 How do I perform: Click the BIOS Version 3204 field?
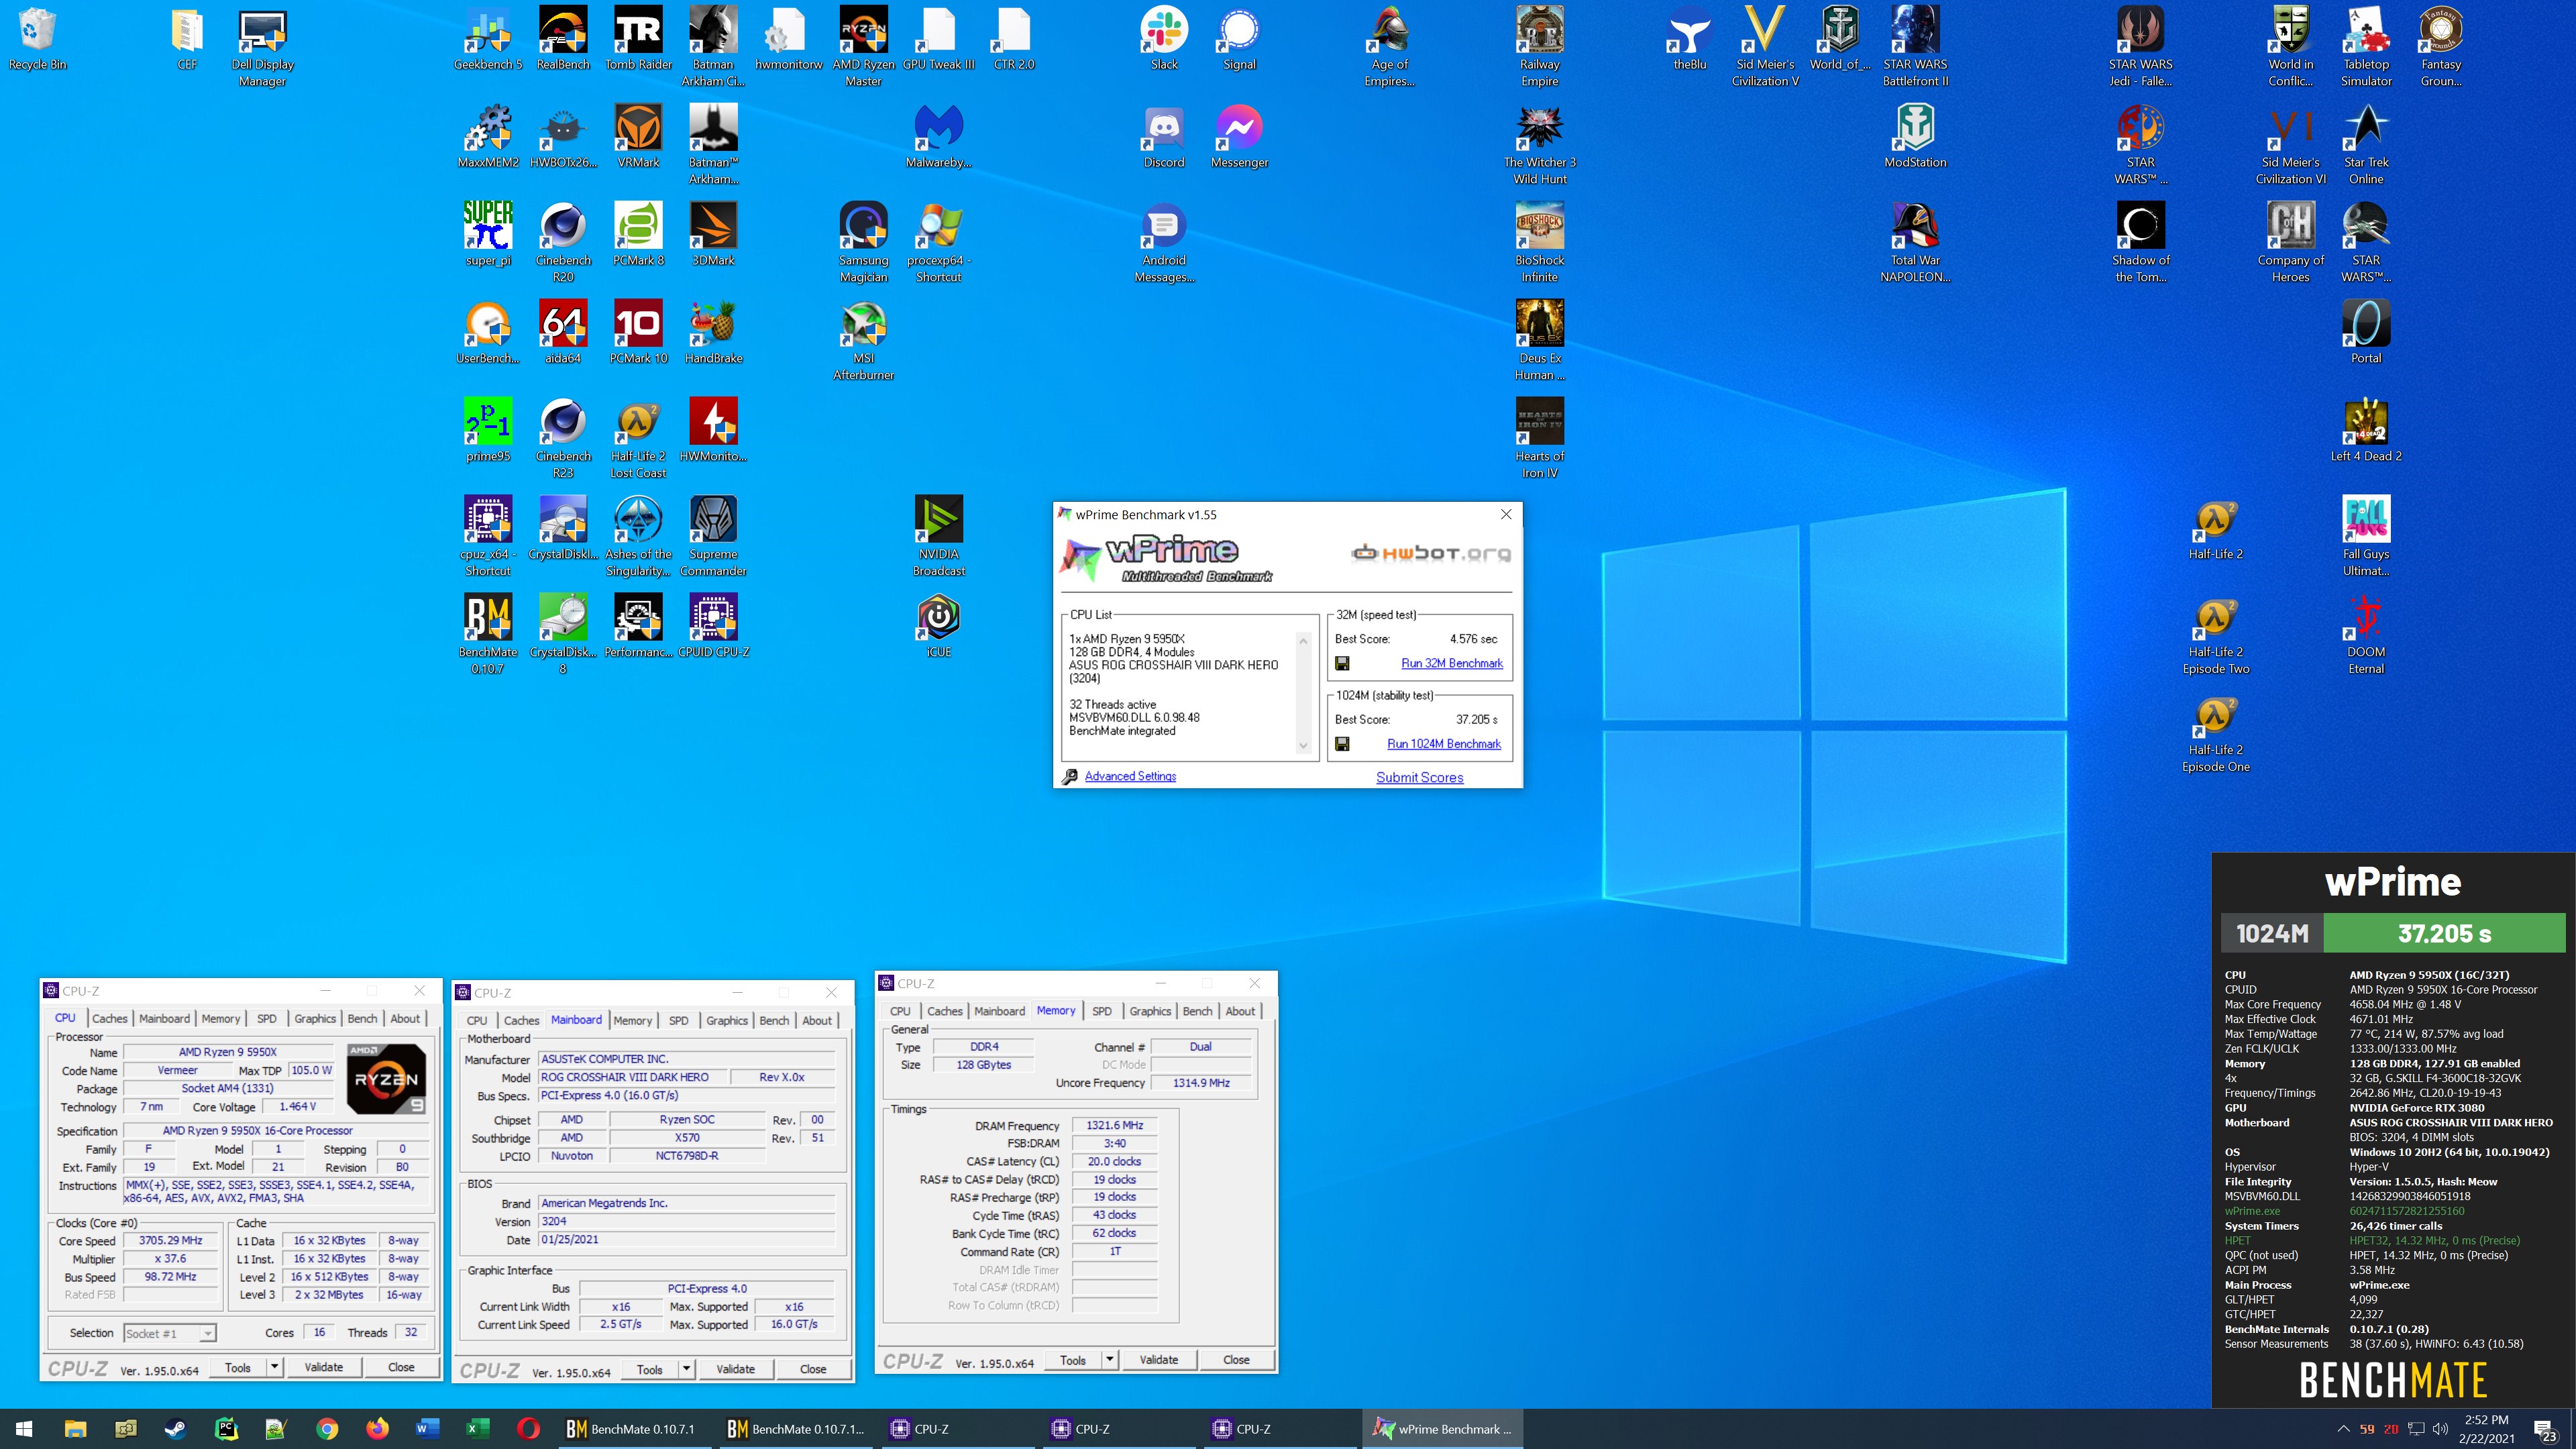pyautogui.click(x=686, y=1221)
